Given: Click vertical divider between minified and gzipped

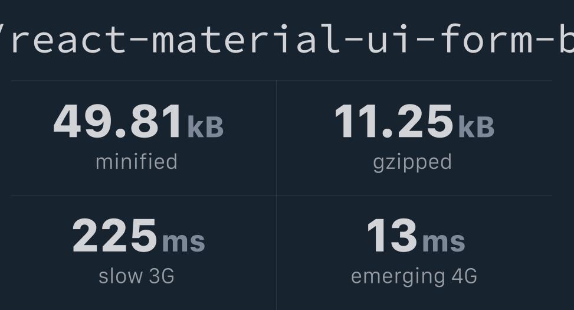Looking at the screenshot, I should pyautogui.click(x=277, y=195).
